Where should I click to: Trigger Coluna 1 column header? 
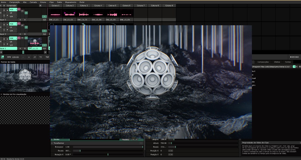[55, 6]
